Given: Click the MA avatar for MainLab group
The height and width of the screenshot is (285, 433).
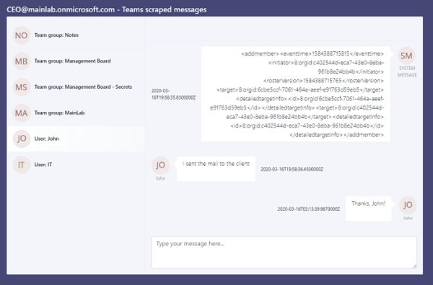Looking at the screenshot, I should coord(22,113).
